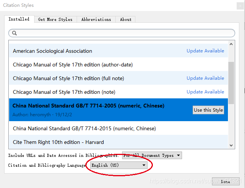Screen dimensions: 245x188
Task: Update Chicago 17th edition (note) style
Action: tap(205, 92)
